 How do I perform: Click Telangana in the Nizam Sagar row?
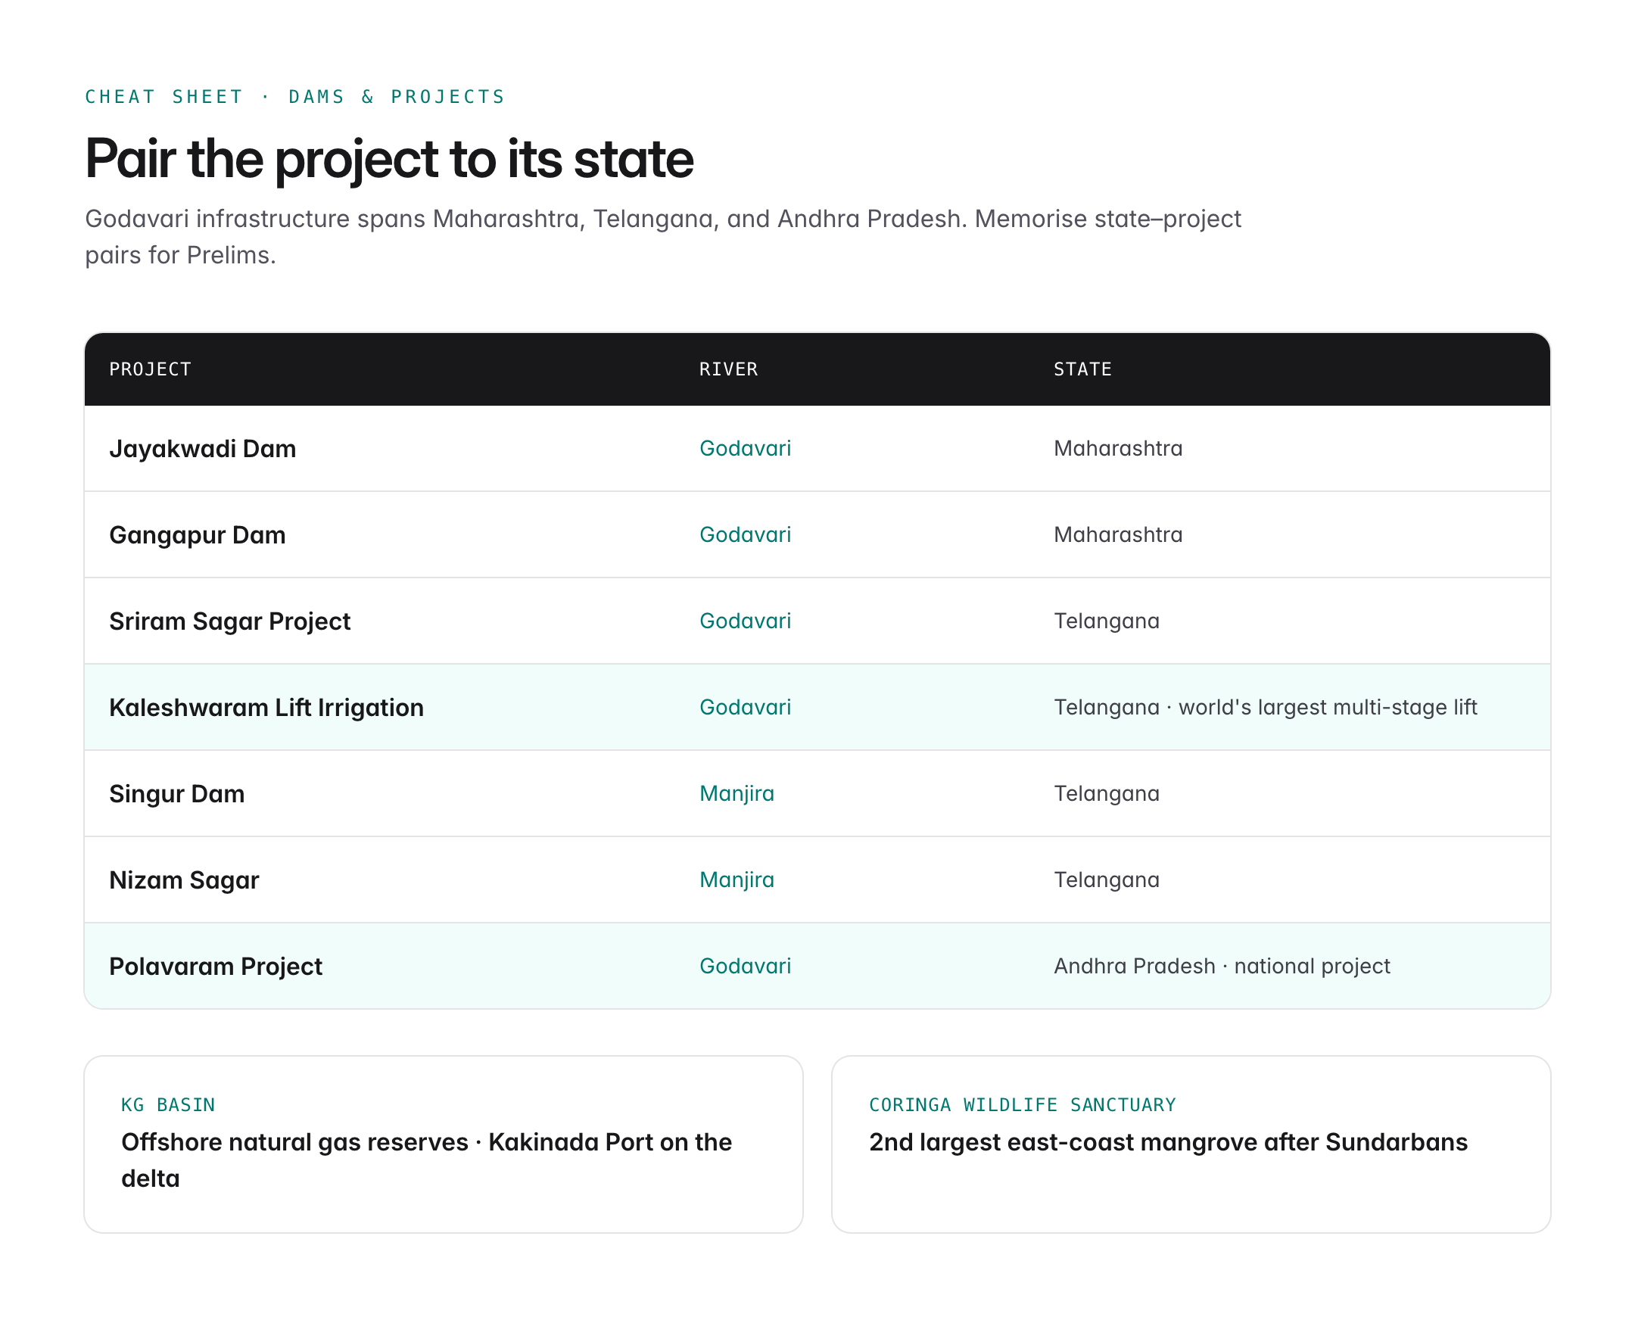(x=1106, y=881)
